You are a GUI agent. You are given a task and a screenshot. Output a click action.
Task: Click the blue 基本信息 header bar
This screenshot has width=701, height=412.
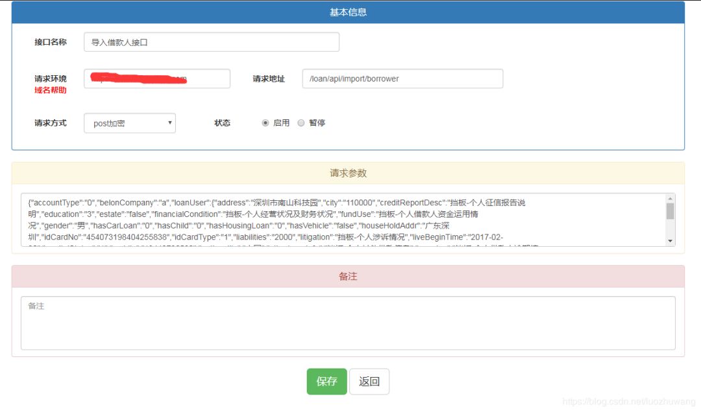348,12
